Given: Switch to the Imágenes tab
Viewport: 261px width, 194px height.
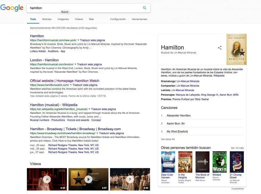Looking at the screenshot, I should [63, 19].
